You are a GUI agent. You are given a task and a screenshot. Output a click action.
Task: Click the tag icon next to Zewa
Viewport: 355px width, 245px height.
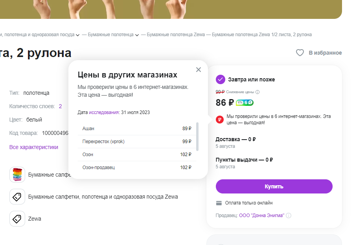click(17, 219)
